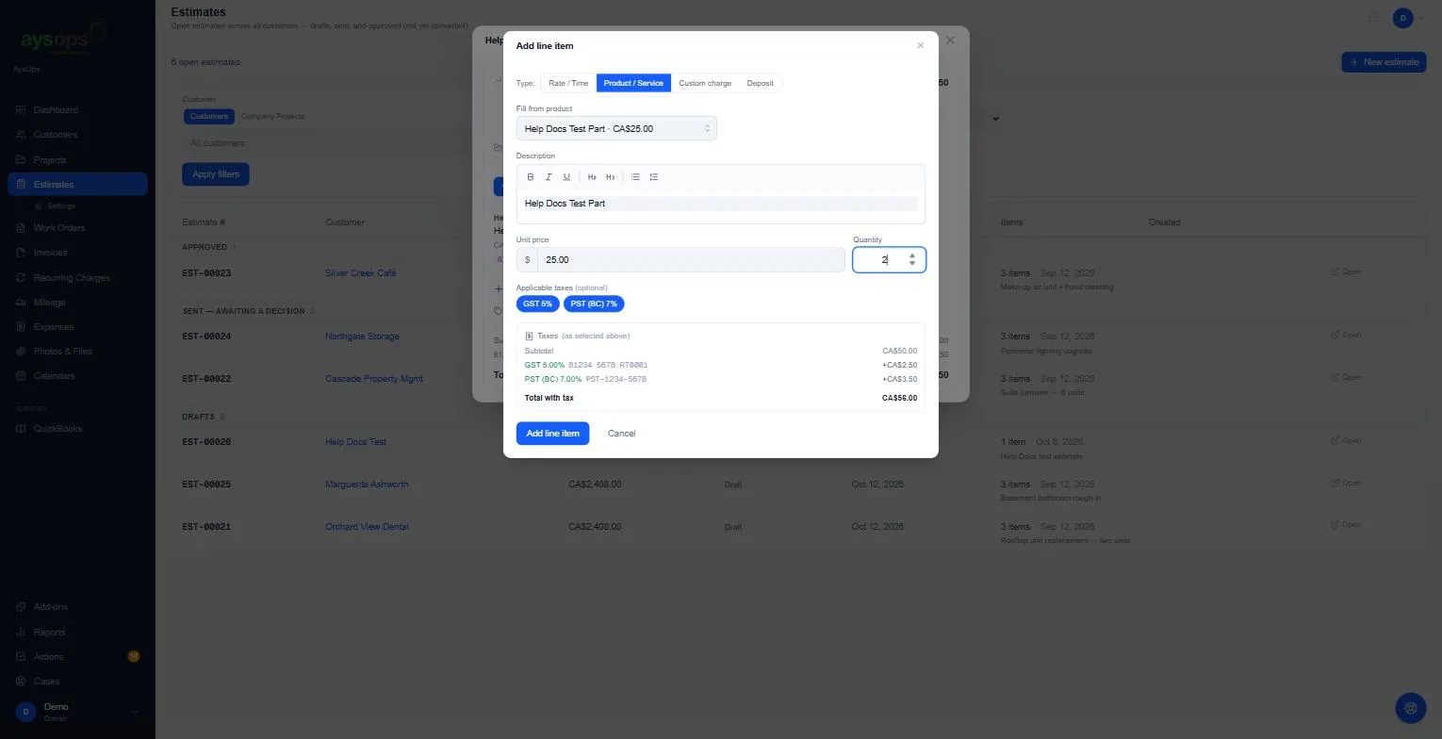Open customer Cascade Property Mgmt link
Viewport: 1442px width, 739px height.
[374, 379]
